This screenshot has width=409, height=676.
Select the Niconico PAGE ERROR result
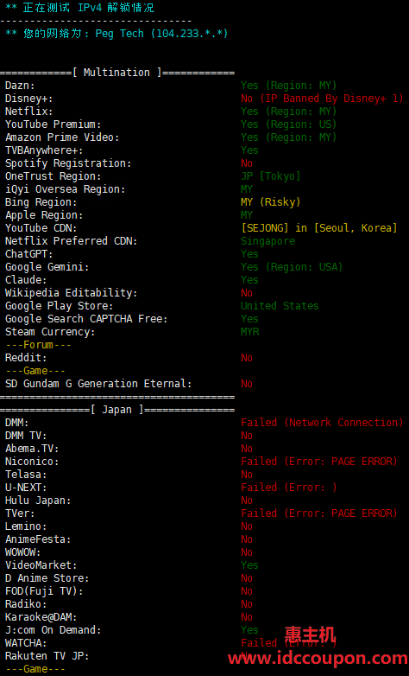point(318,462)
